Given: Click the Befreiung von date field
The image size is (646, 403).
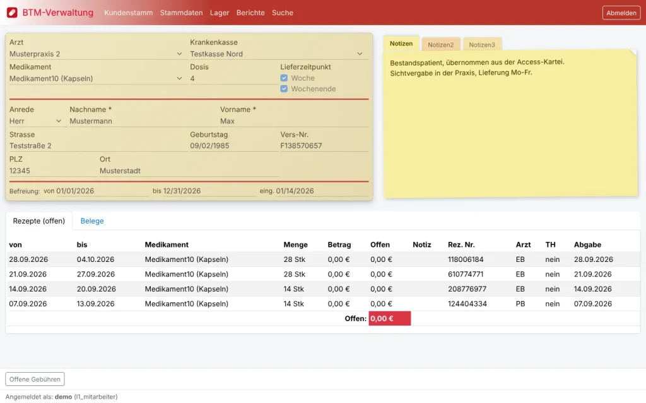Looking at the screenshot, I should [x=103, y=191].
